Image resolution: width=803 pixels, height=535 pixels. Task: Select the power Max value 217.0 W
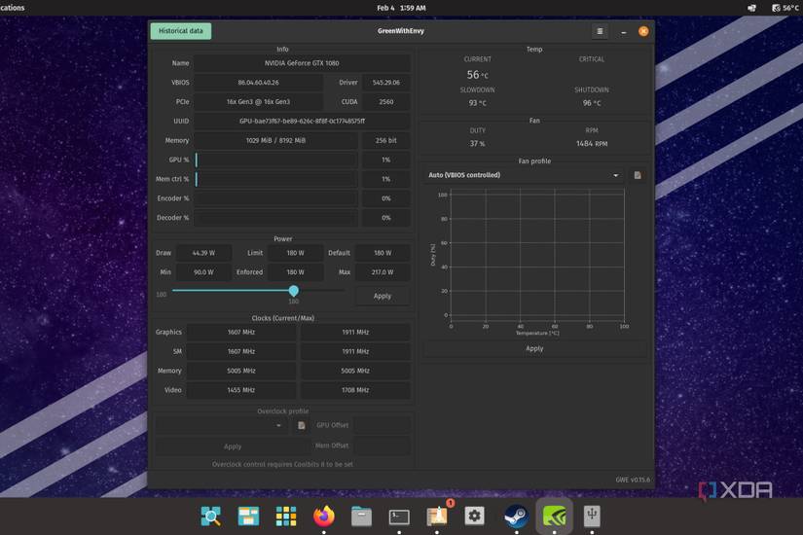pyautogui.click(x=383, y=272)
